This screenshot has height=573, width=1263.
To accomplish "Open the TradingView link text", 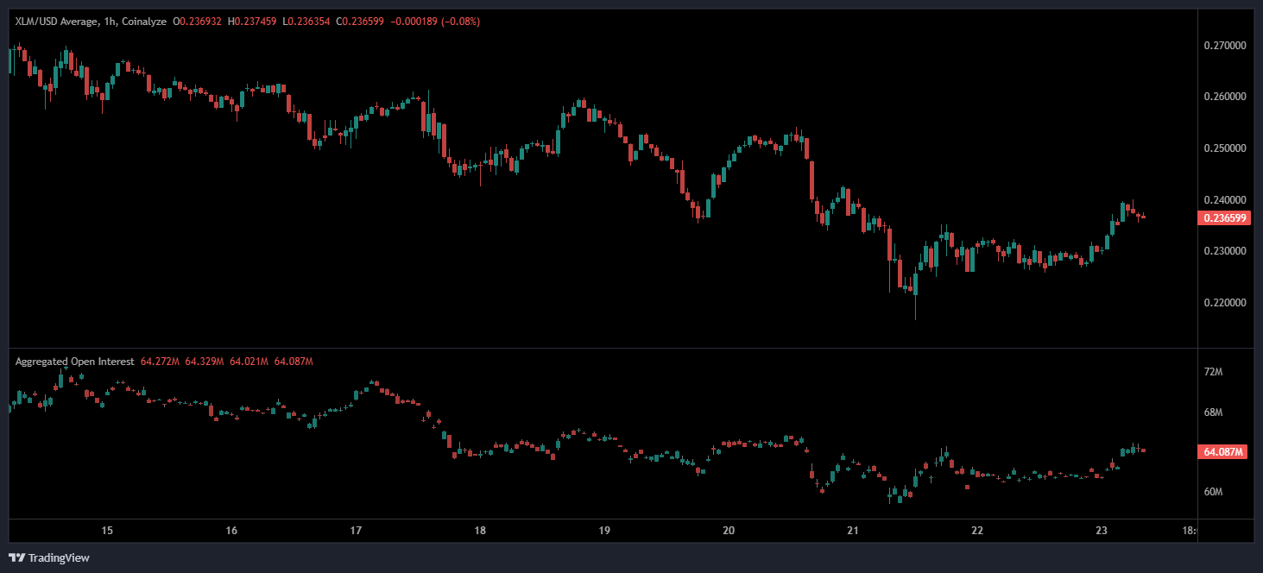I will 59,558.
